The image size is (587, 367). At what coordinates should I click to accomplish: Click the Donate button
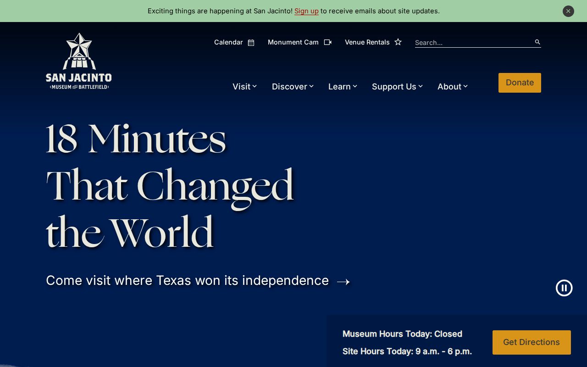coord(520,83)
